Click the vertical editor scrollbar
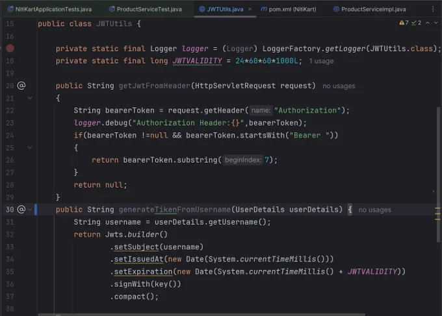Screen dimensions: 442x316 click(x=438, y=175)
